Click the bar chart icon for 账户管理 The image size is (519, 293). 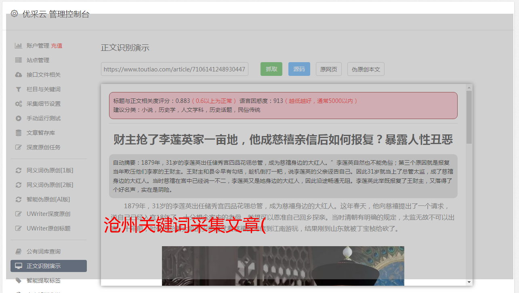(x=18, y=46)
